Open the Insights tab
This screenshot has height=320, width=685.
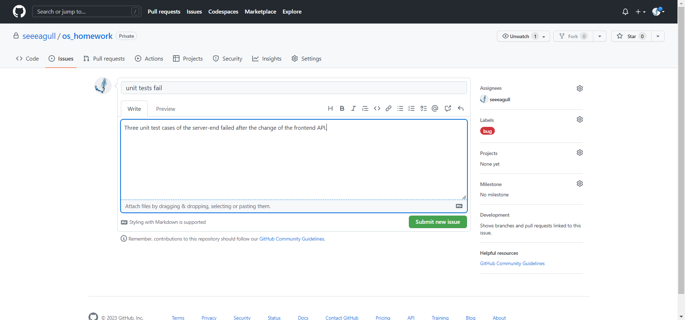tap(267, 58)
